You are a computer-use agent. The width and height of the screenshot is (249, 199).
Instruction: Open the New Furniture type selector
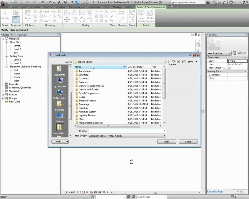219,53
